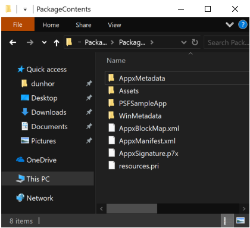250x228 pixels.
Task: Select This PC in the navigation pane
Action: (48, 179)
